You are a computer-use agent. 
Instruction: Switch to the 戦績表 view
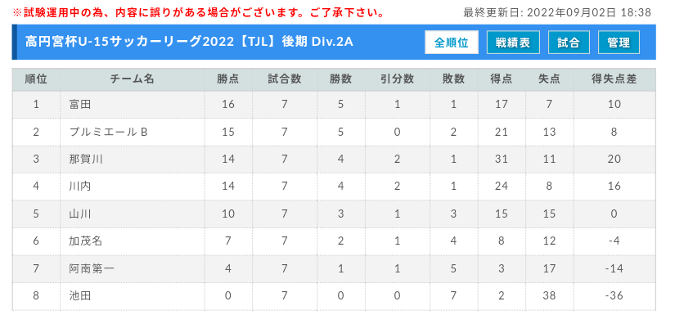click(x=513, y=43)
